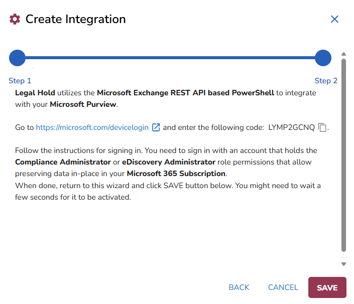Click the bold Compliance Administrator text

pos(63,162)
